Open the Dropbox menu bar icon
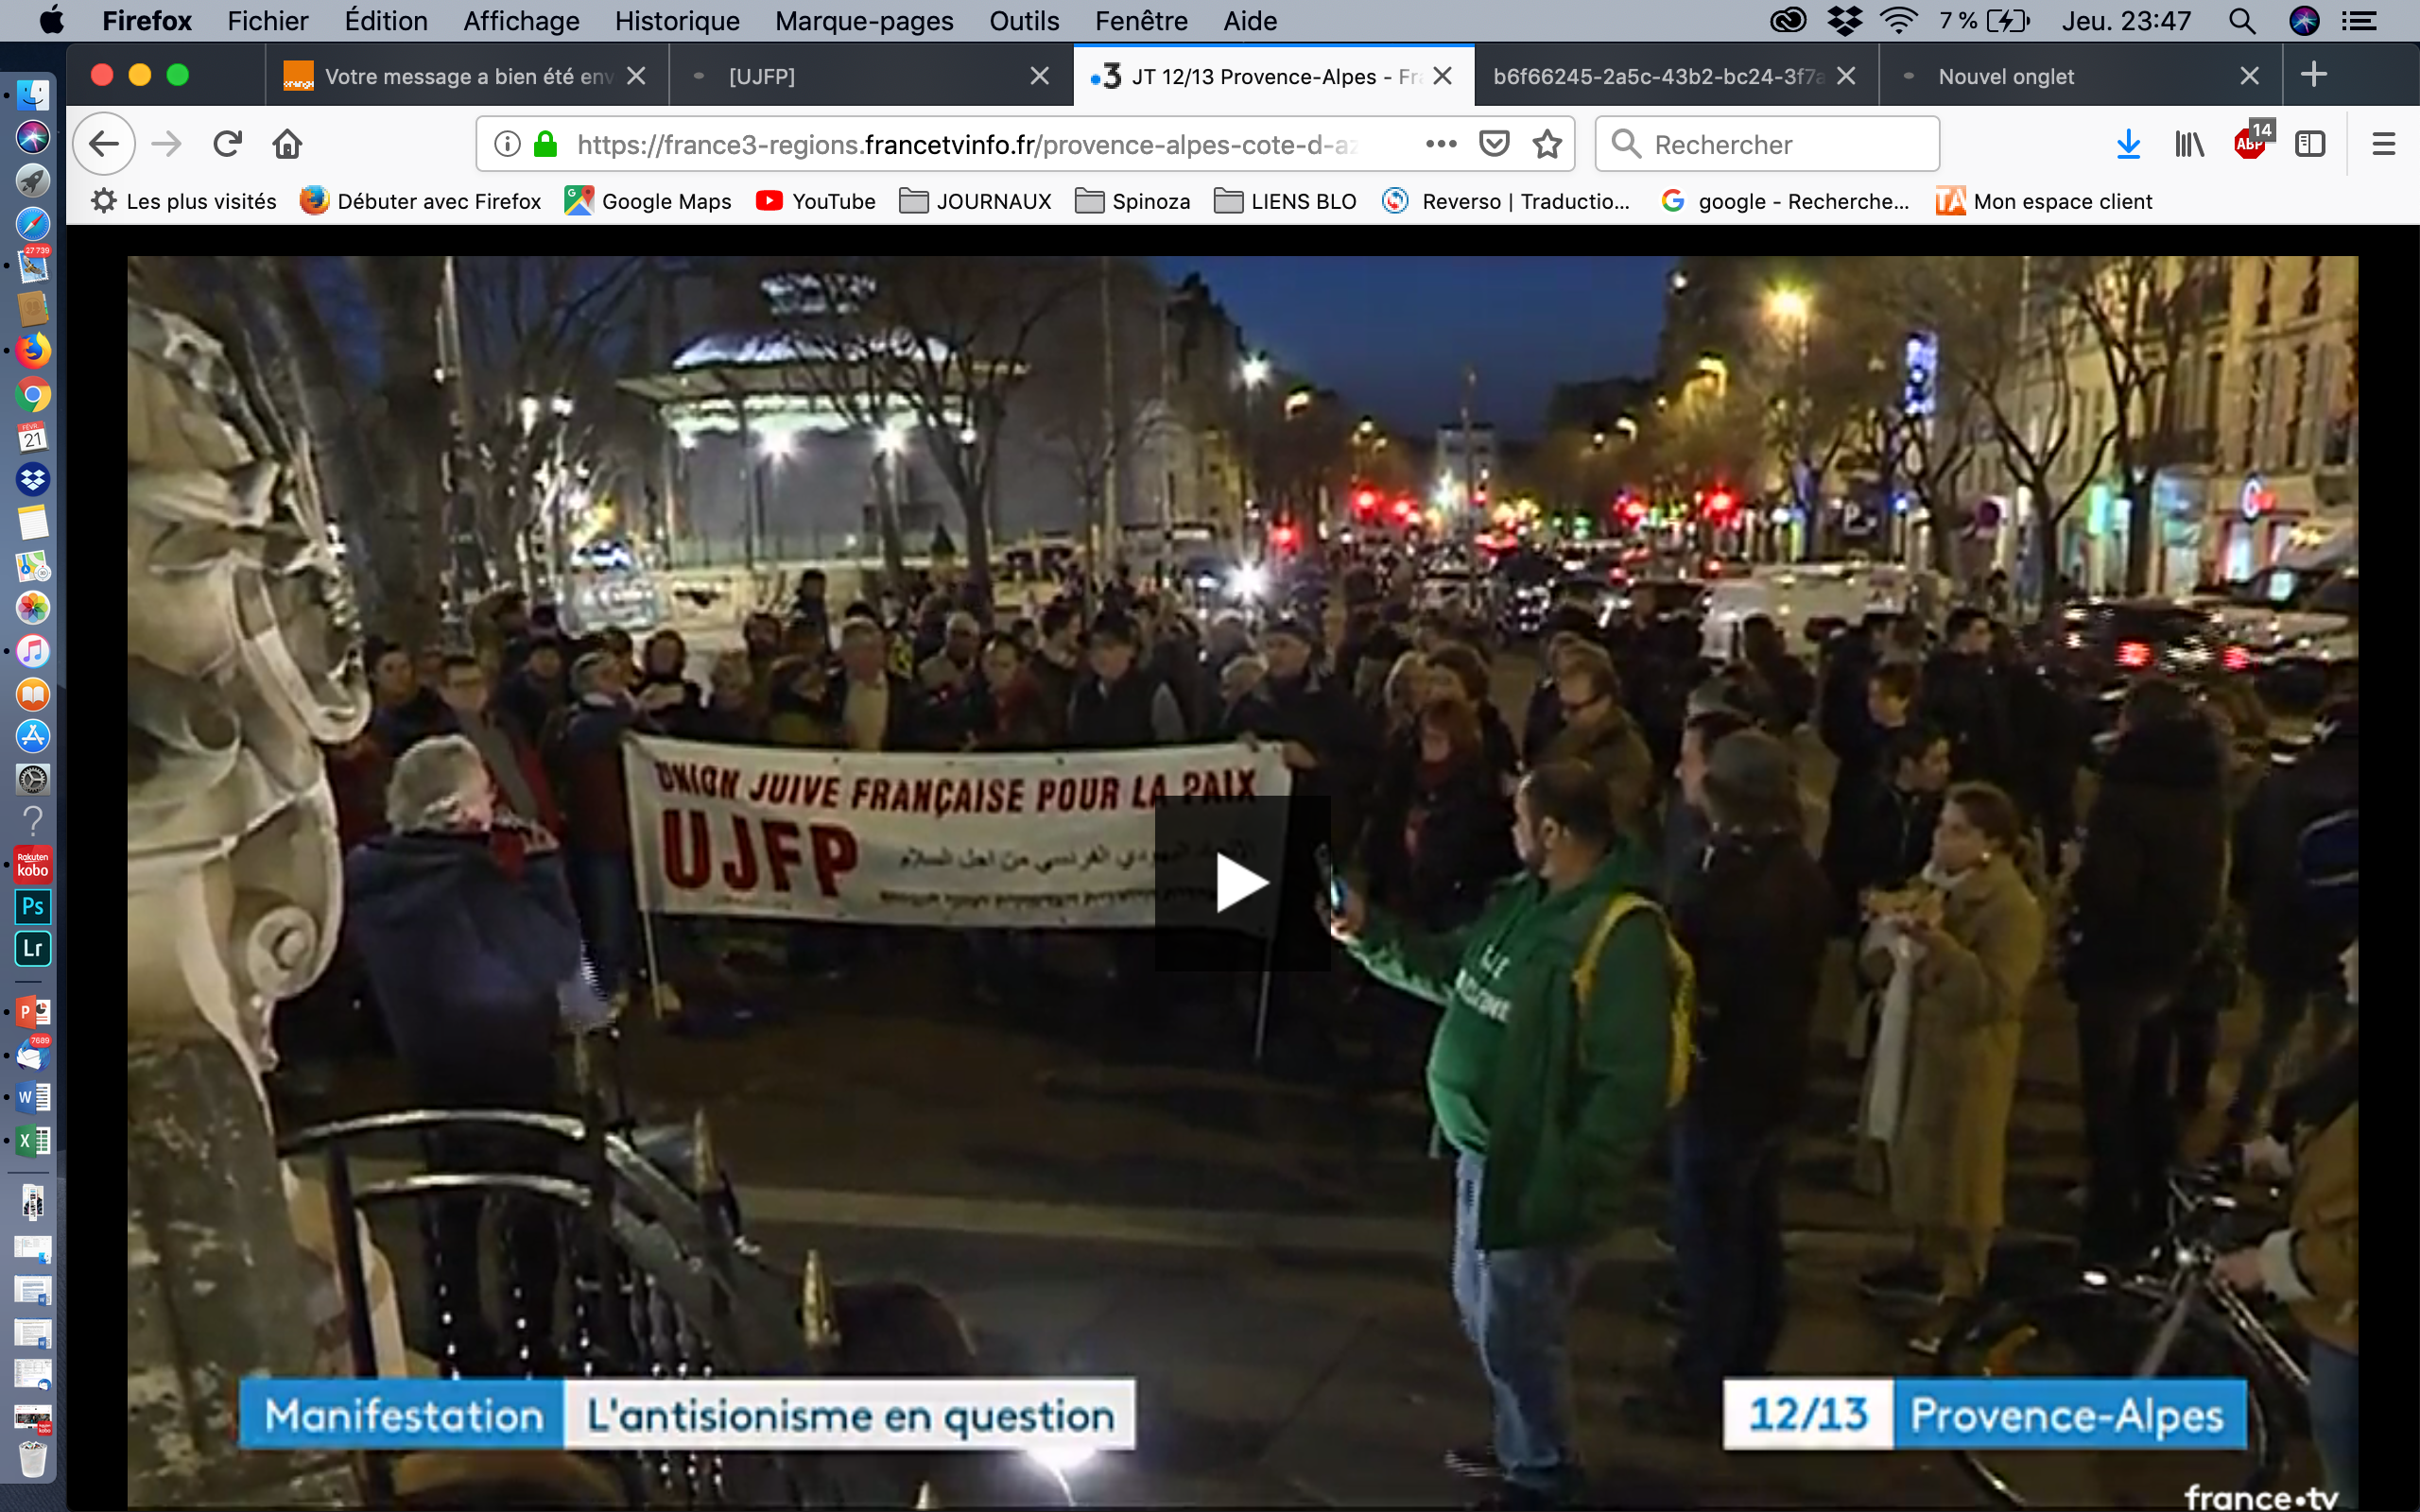2420x1512 pixels. coord(1844,21)
